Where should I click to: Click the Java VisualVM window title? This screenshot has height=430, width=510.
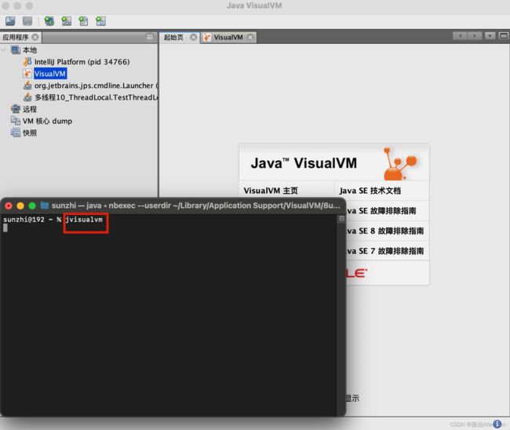coord(254,5)
